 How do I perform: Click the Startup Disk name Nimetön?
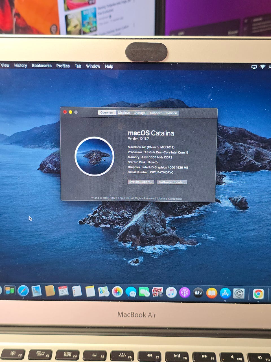click(x=153, y=162)
